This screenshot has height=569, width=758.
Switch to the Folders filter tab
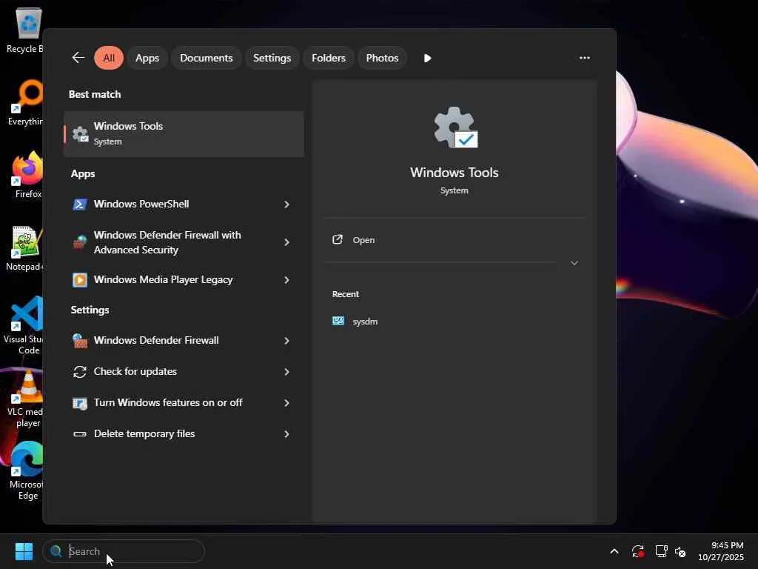(328, 58)
